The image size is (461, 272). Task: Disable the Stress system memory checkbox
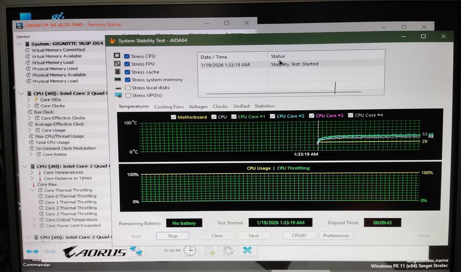128,80
